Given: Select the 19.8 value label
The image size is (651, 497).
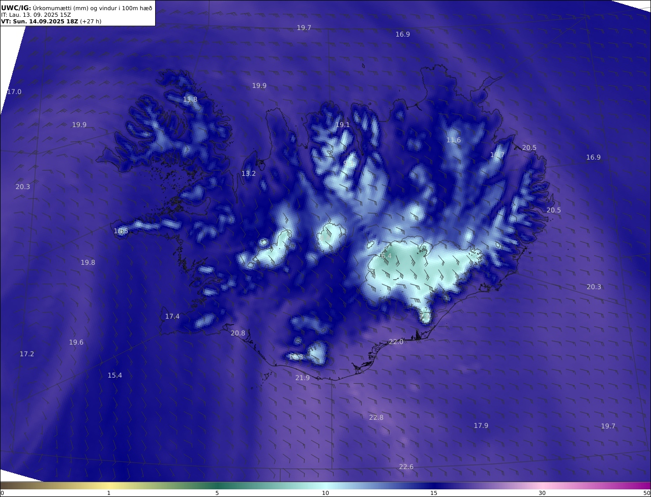Looking at the screenshot, I should tap(88, 263).
